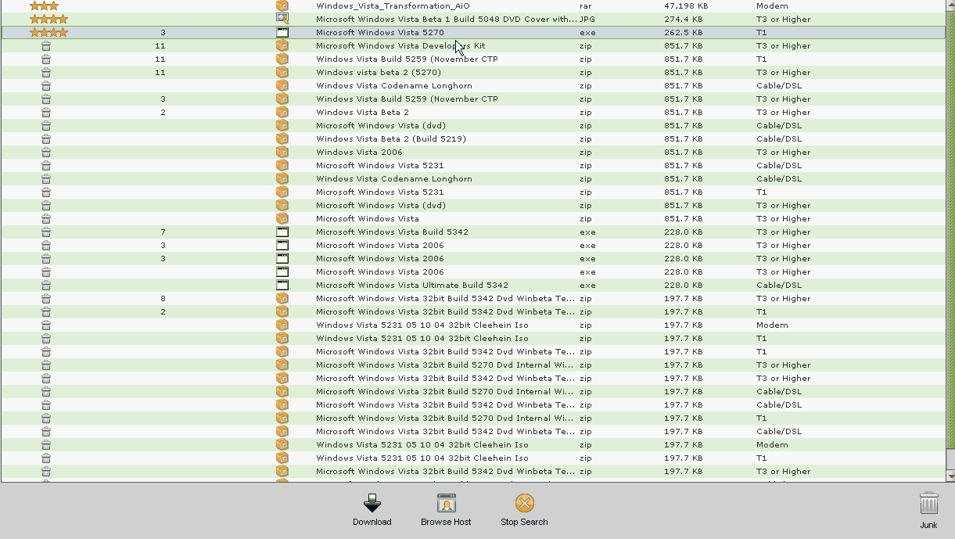
Task: Click the Download button label
Action: [372, 522]
